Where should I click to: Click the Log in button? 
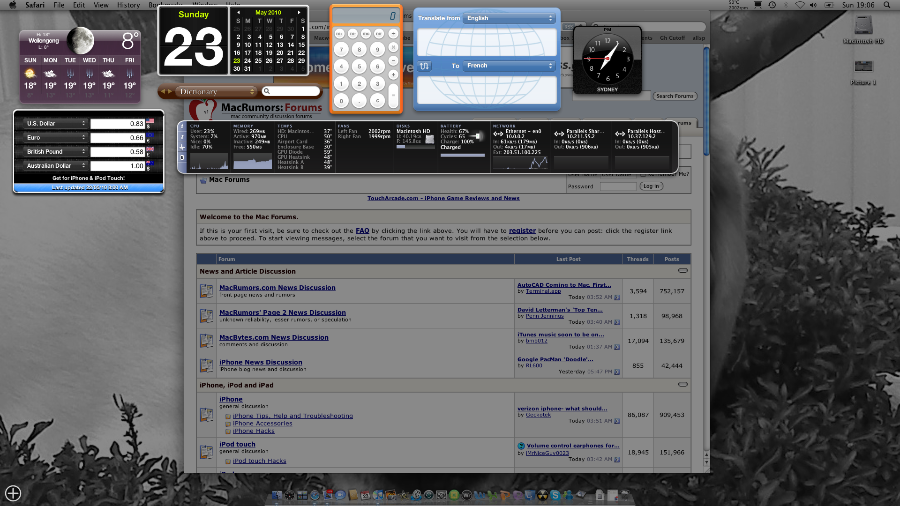click(651, 186)
